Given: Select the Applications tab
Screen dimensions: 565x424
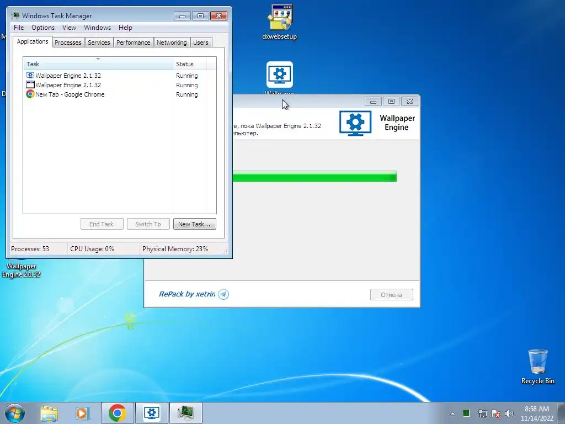Looking at the screenshot, I should (33, 41).
